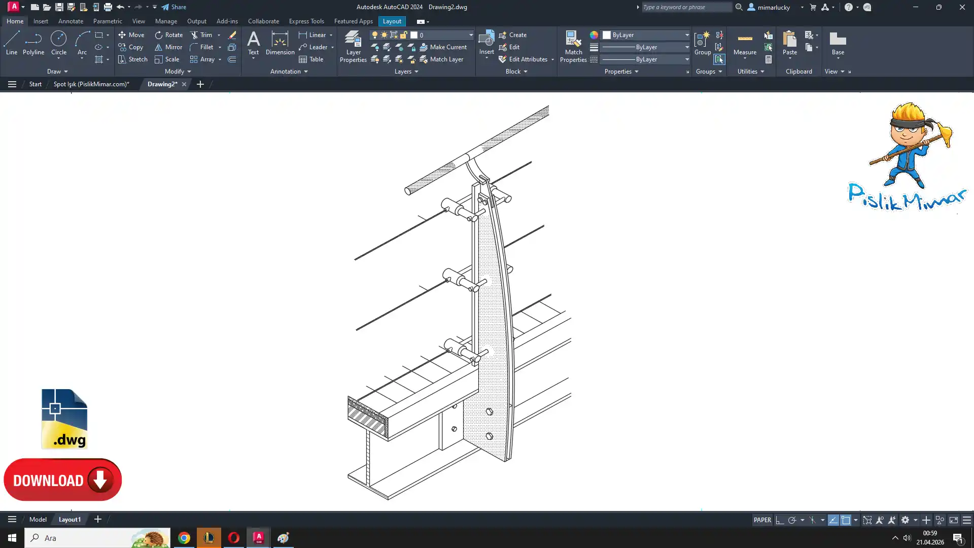Click the Mirror tool
The width and height of the screenshot is (974, 548).
[168, 47]
